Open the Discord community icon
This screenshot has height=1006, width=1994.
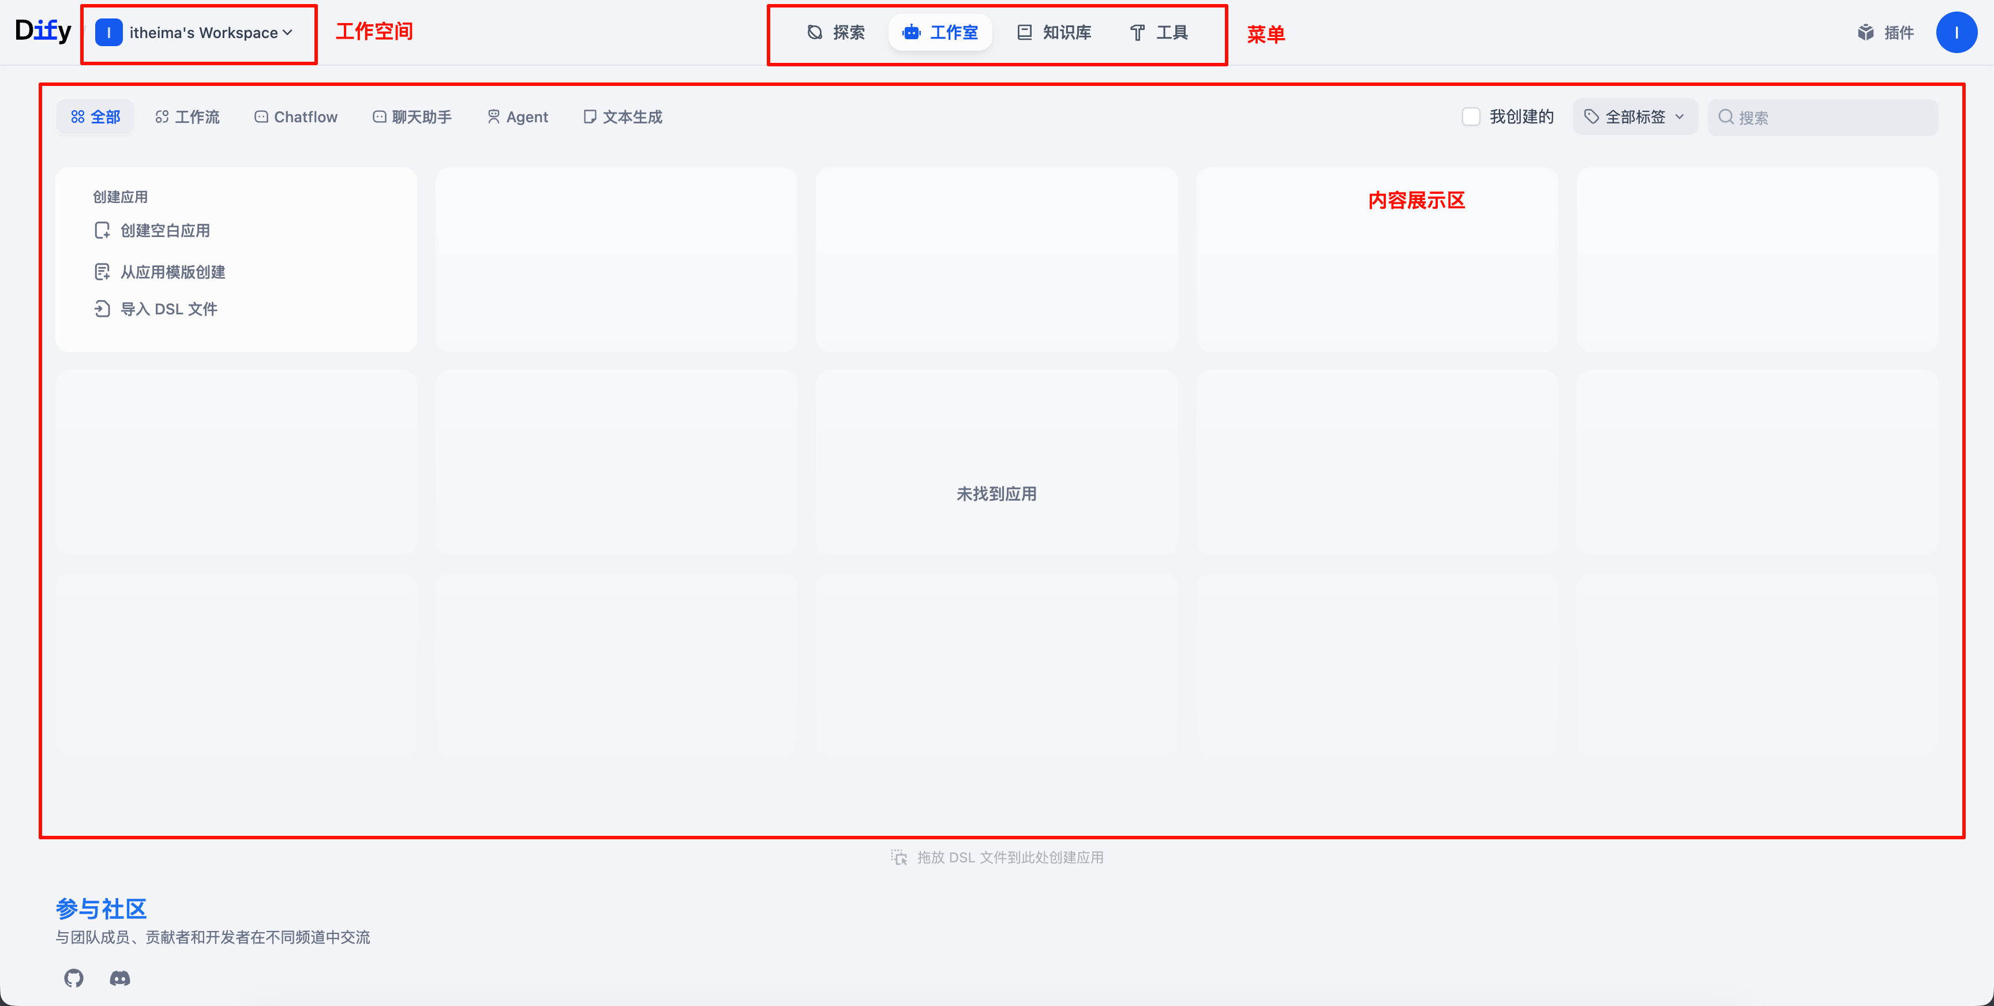click(x=120, y=978)
